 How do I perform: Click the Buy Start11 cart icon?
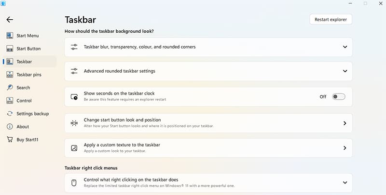pos(10,140)
